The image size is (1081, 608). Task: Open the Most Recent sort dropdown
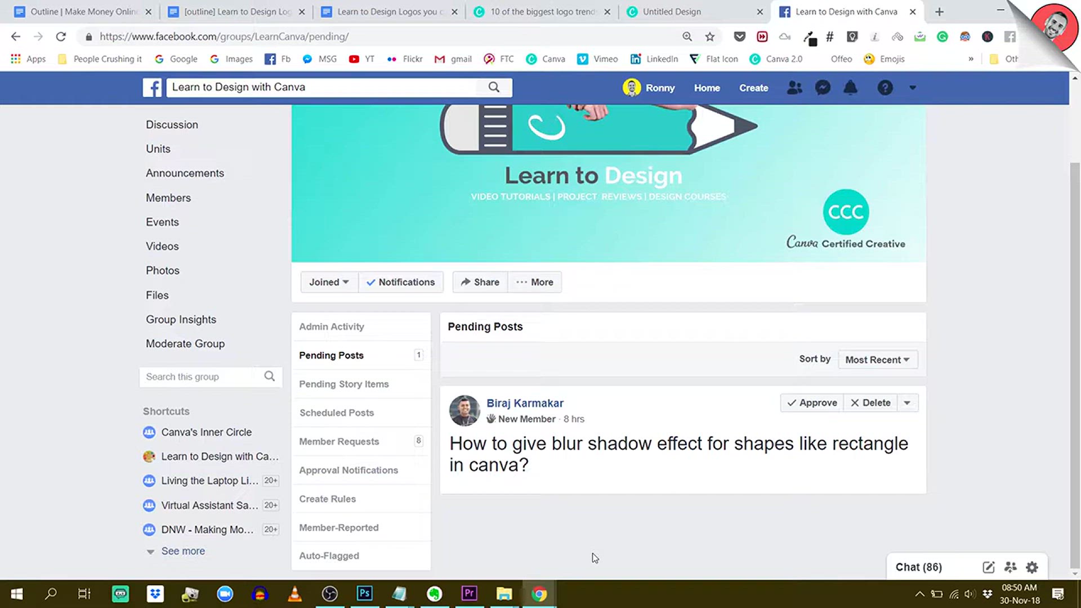click(877, 359)
